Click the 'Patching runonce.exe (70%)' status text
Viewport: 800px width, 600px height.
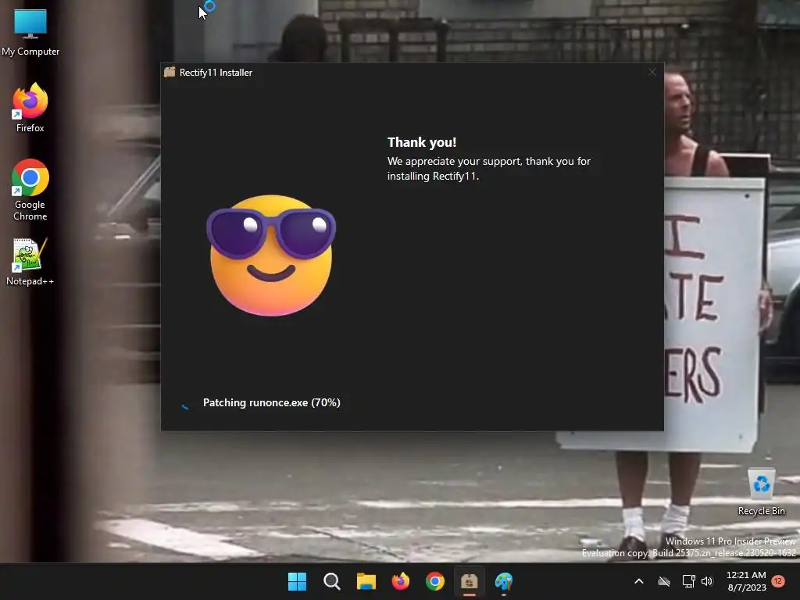pos(271,402)
